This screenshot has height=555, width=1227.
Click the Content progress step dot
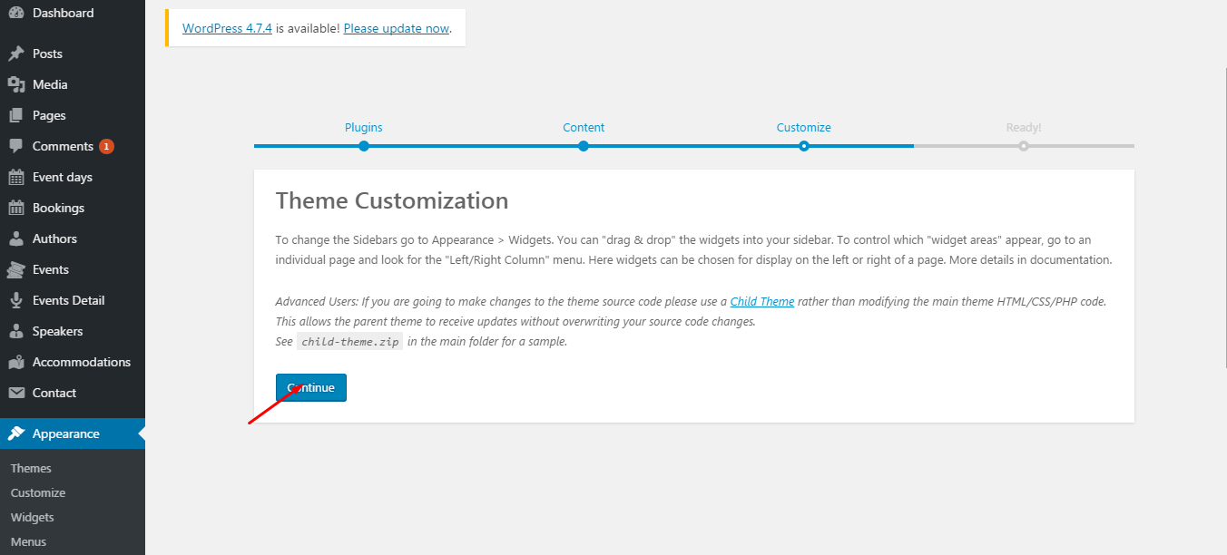click(x=584, y=146)
